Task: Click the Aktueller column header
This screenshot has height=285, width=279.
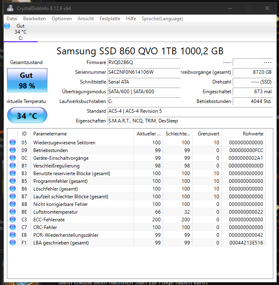Action: click(148, 134)
